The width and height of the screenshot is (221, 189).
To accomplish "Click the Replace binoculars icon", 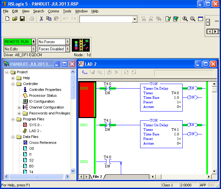I will point(159,19).
